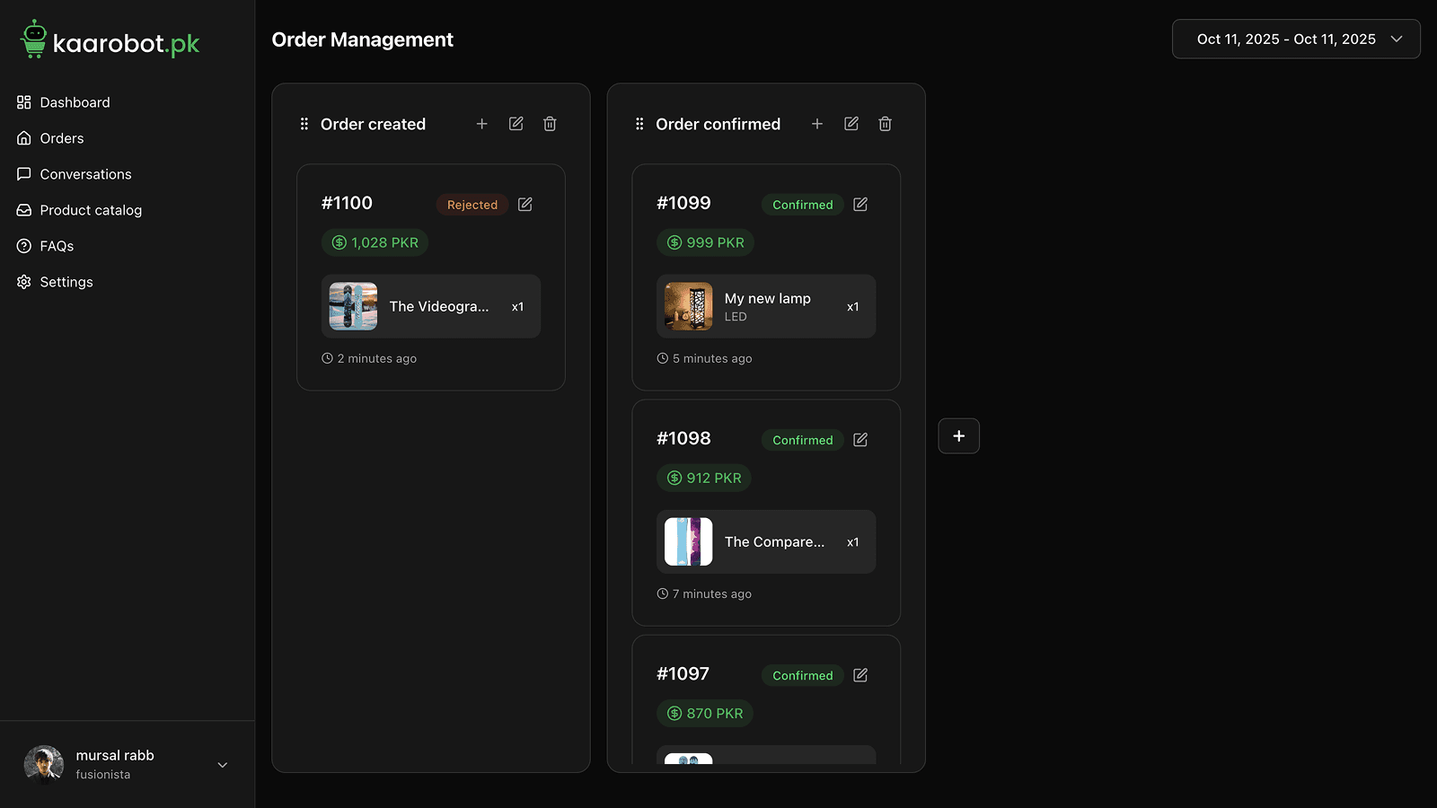
Task: Click the Confirmed badge on order #1097
Action: tap(803, 675)
